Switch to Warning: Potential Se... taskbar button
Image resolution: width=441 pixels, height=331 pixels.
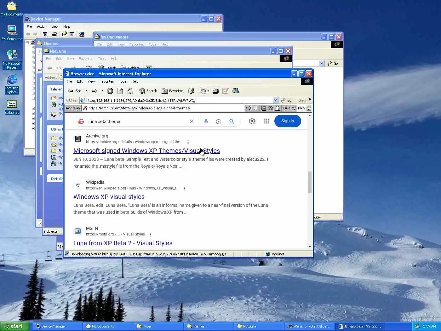click(x=309, y=326)
